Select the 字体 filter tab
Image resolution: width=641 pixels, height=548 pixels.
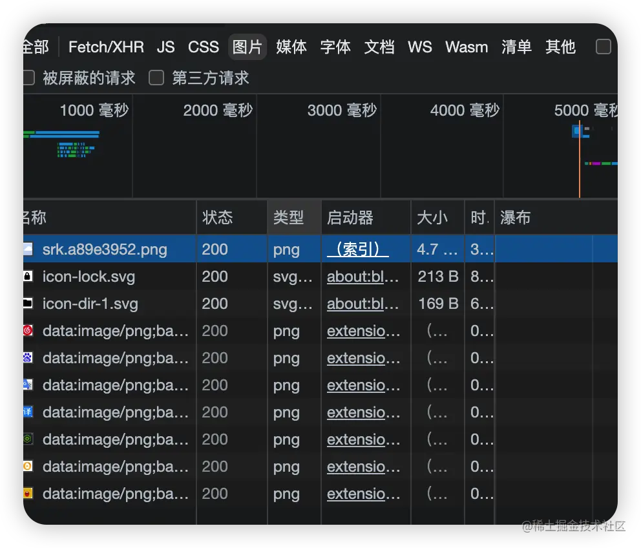point(335,47)
